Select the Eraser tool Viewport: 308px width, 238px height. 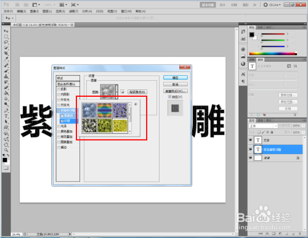click(6, 88)
